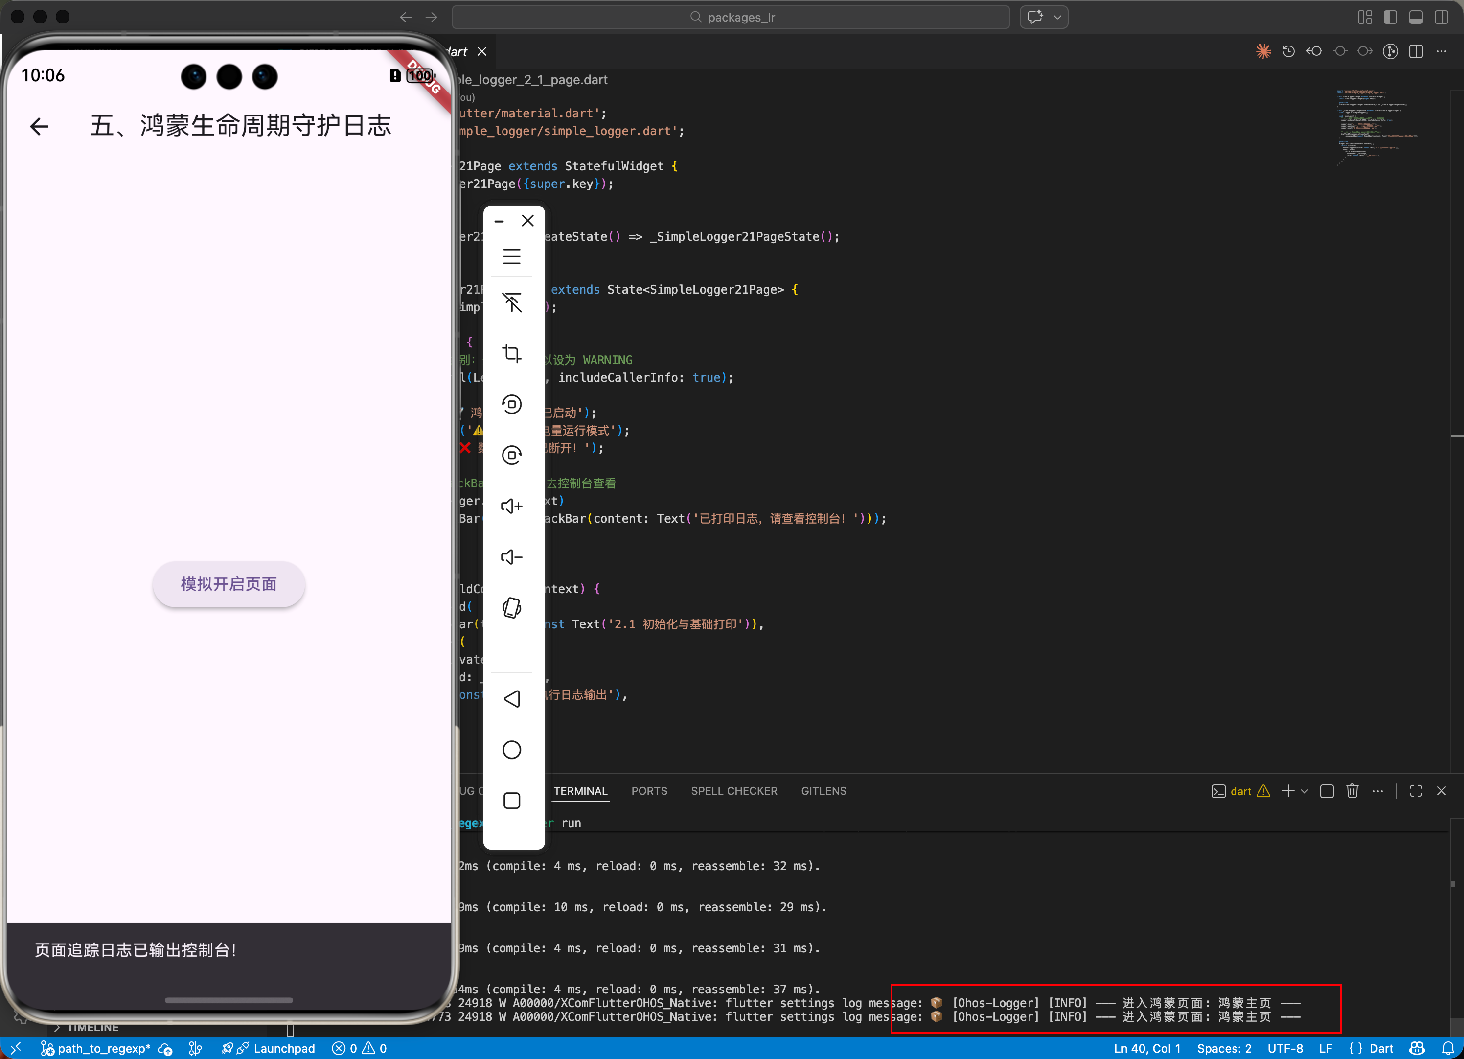Viewport: 1464px width, 1059px height.
Task: Click the emulator volume down icon
Action: (512, 557)
